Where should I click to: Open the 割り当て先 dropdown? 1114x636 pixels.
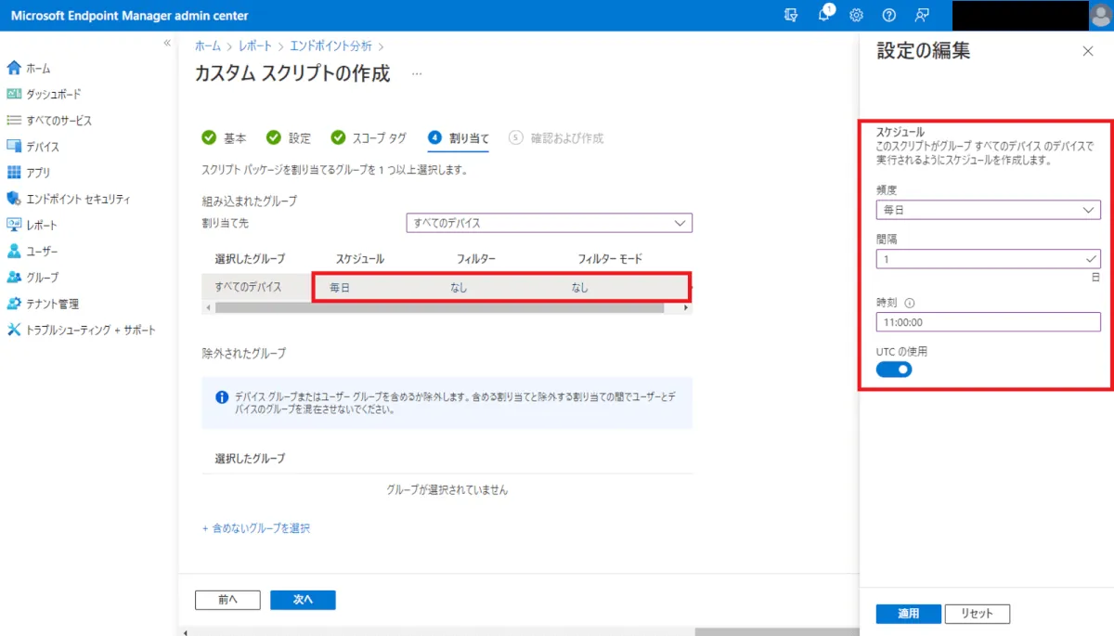click(x=549, y=223)
